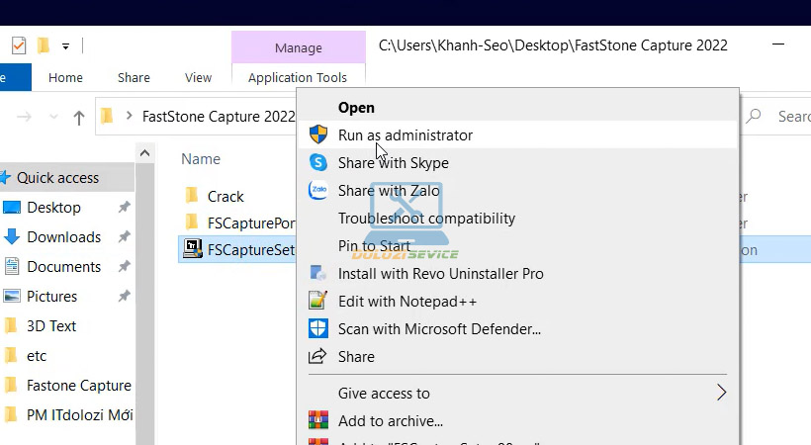
Task: Go up one folder level with Up arrow
Action: pyautogui.click(x=79, y=117)
